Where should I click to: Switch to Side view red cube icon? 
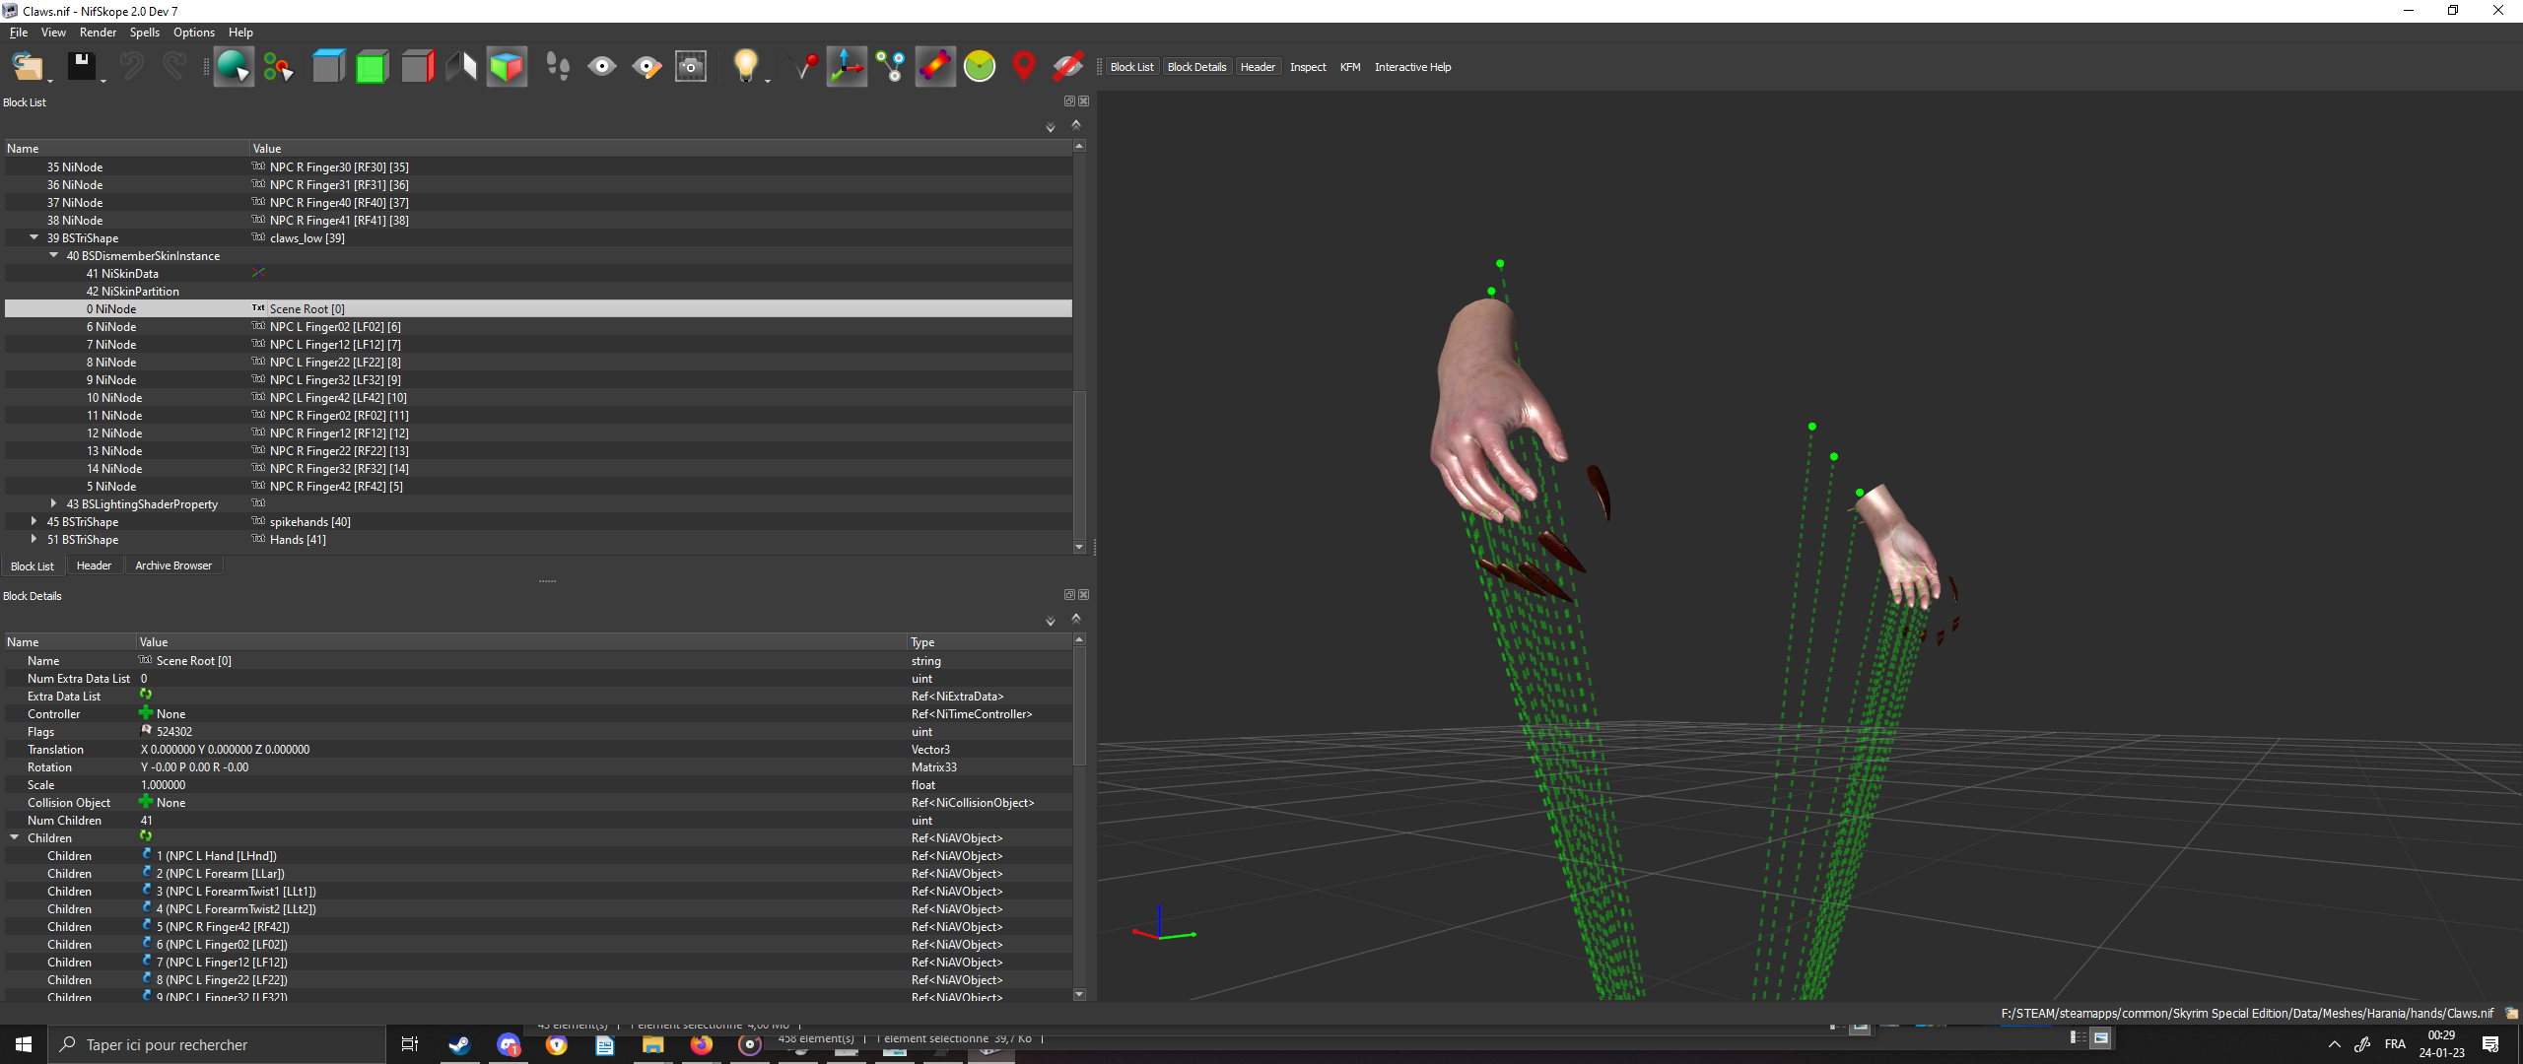coord(417,67)
